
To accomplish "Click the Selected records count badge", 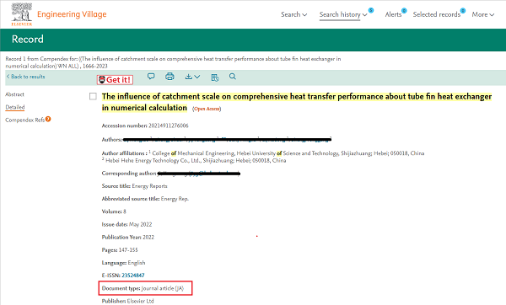I will pos(463,11).
